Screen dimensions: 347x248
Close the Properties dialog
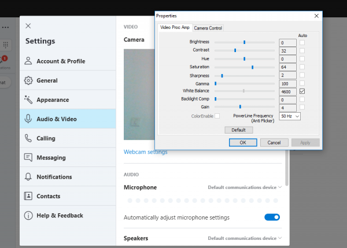pos(316,16)
